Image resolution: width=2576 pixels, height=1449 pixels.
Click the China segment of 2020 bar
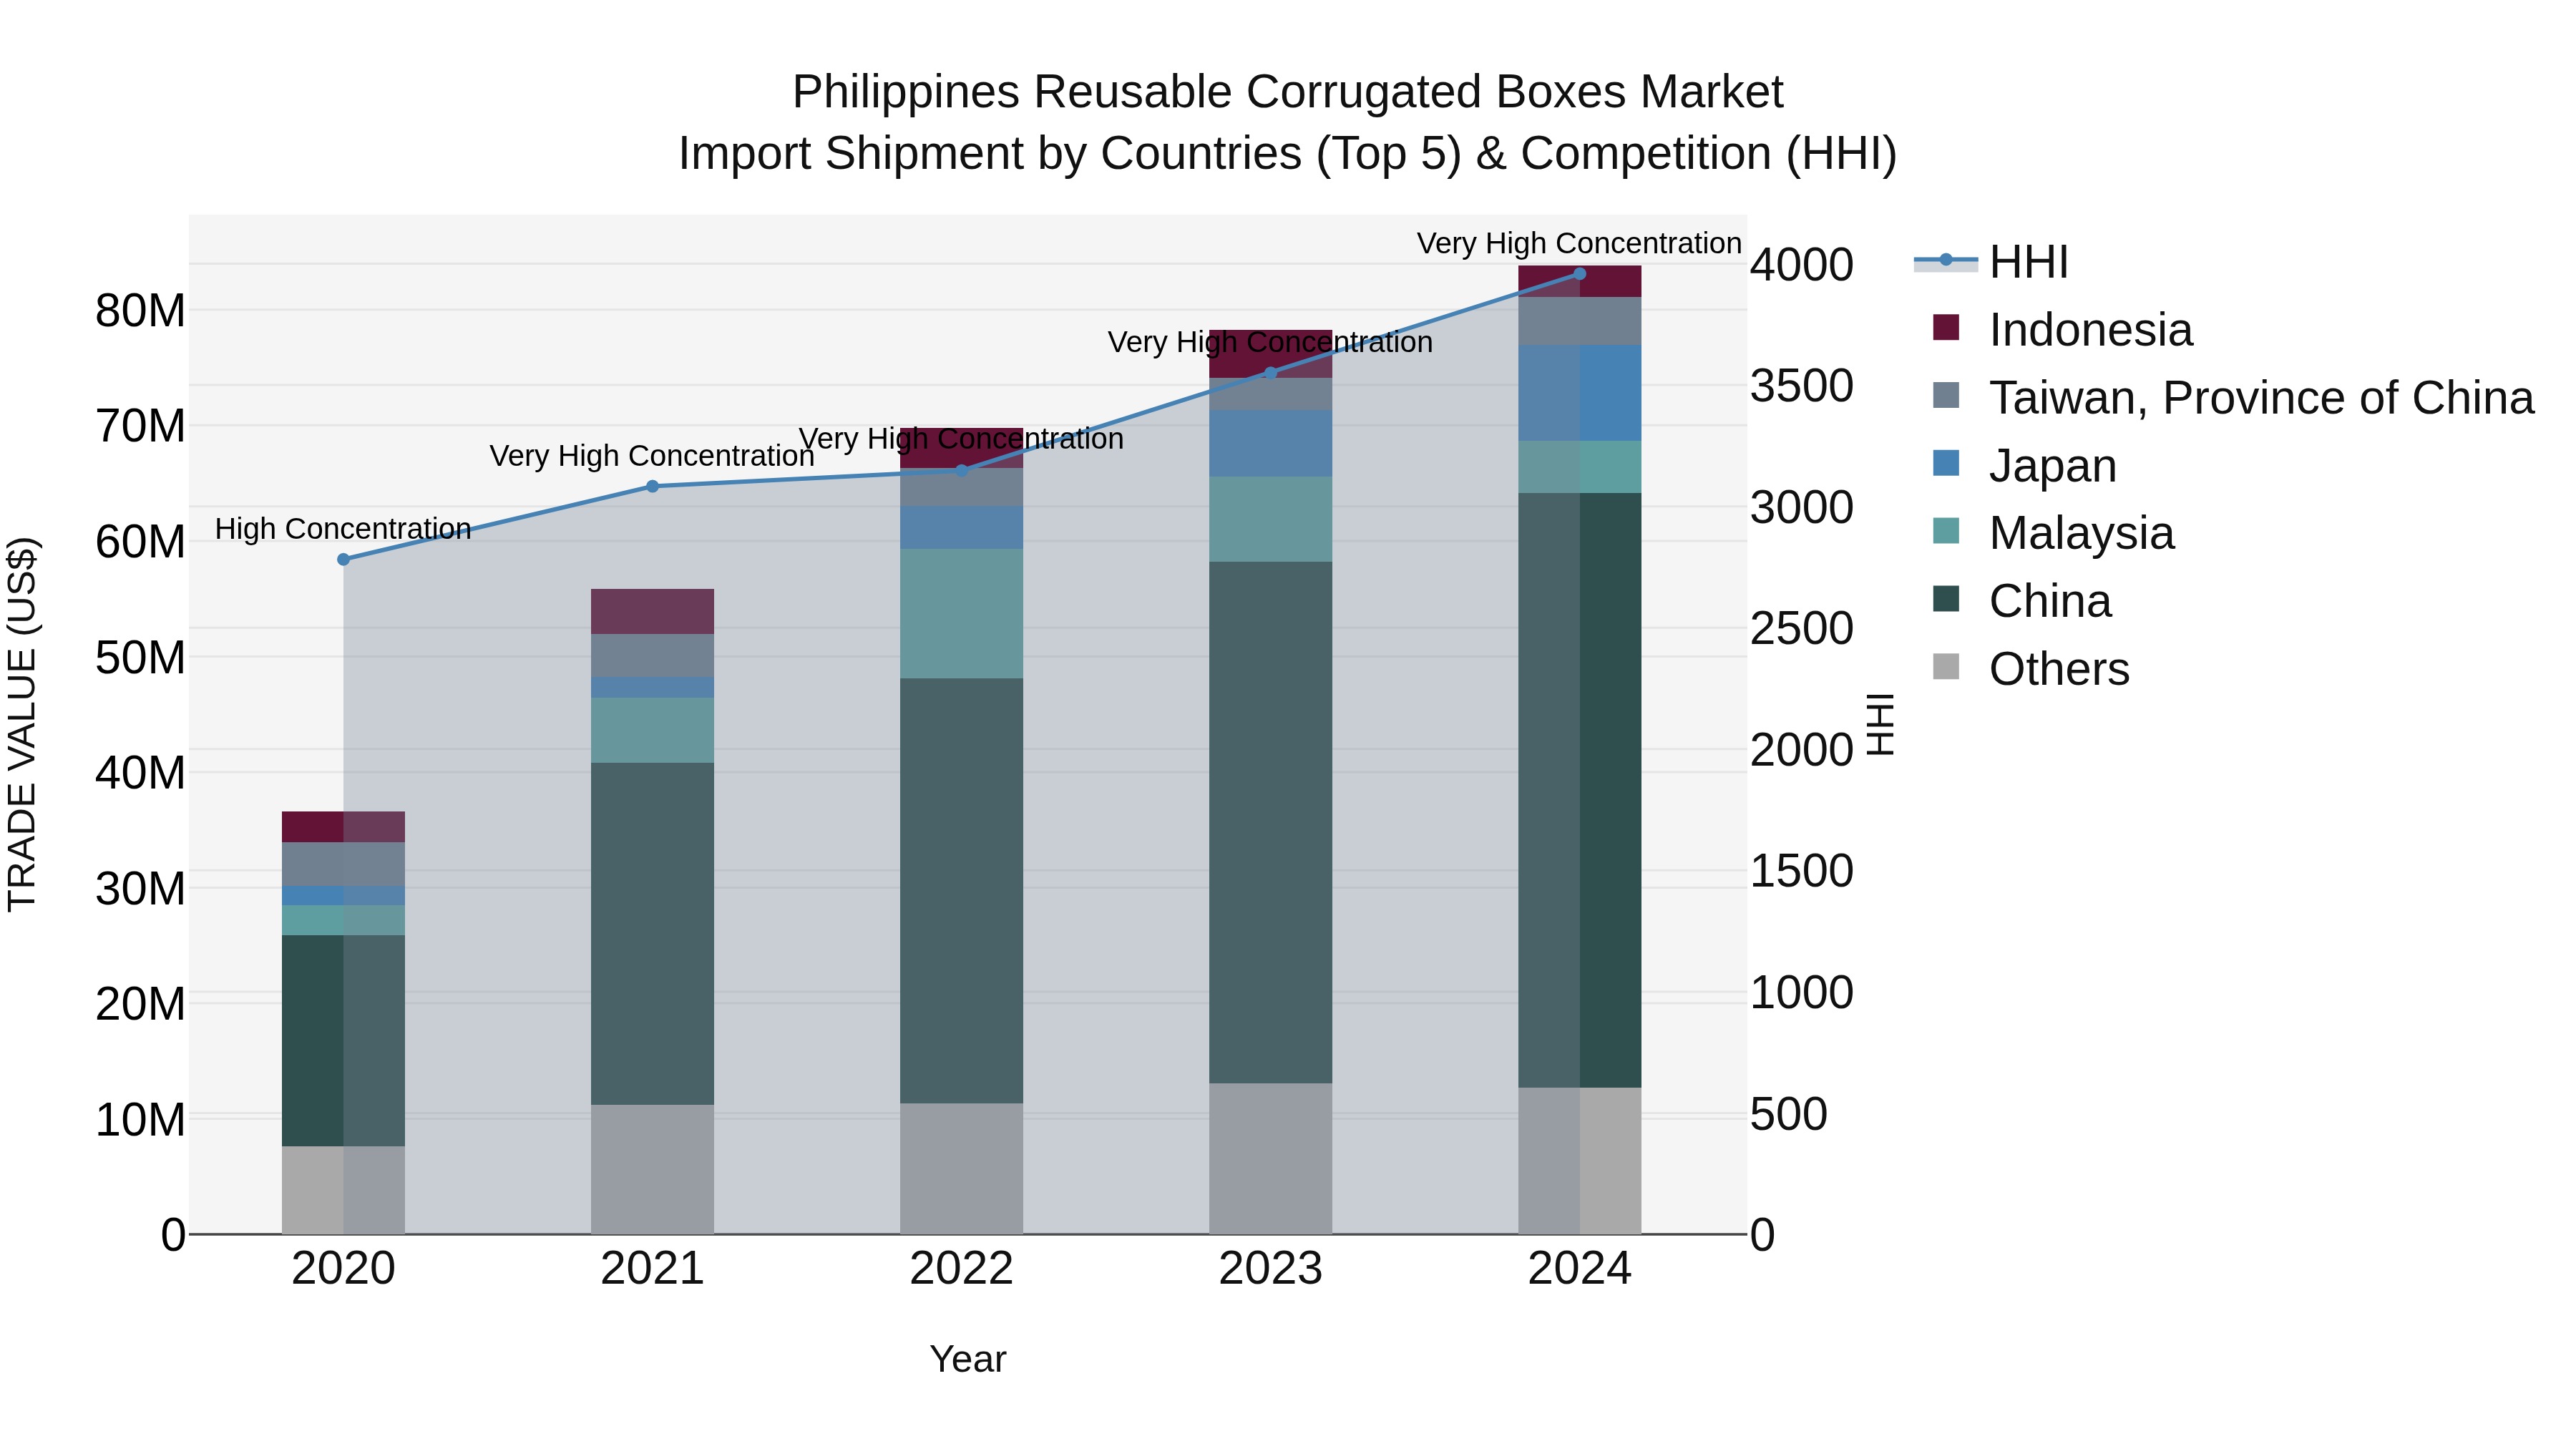(x=344, y=1041)
